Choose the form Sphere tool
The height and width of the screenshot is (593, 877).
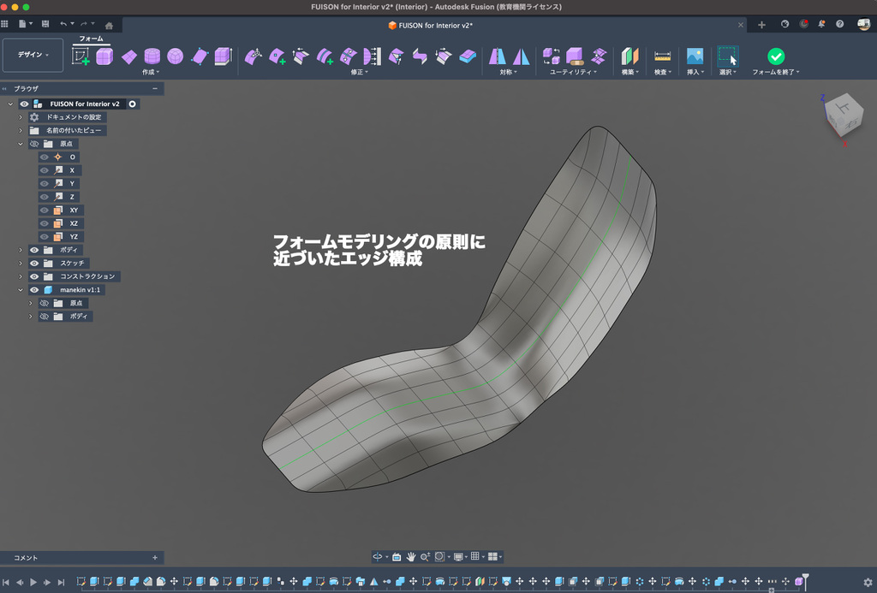175,56
